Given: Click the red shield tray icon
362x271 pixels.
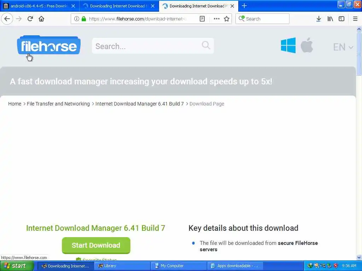Looking at the screenshot, I should pyautogui.click(x=336, y=266).
